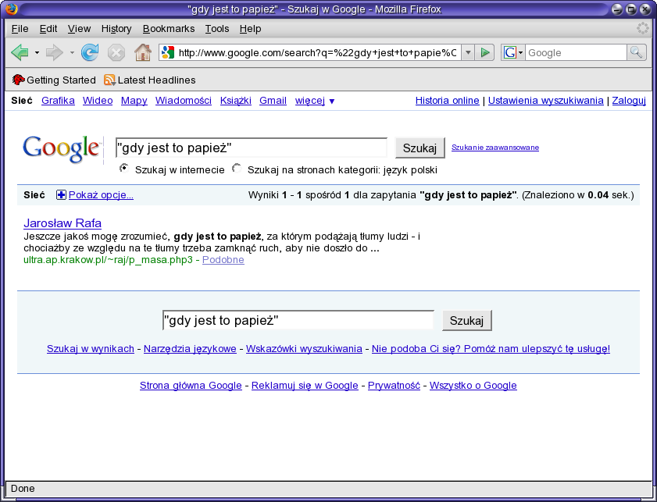Click the Grafika link
The image size is (657, 502).
tap(58, 101)
